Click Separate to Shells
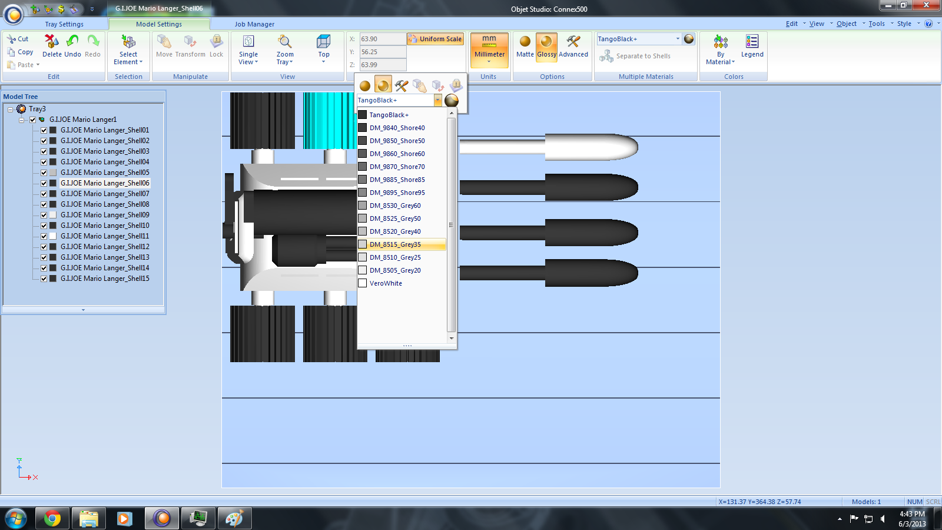This screenshot has width=942, height=530. click(x=635, y=56)
